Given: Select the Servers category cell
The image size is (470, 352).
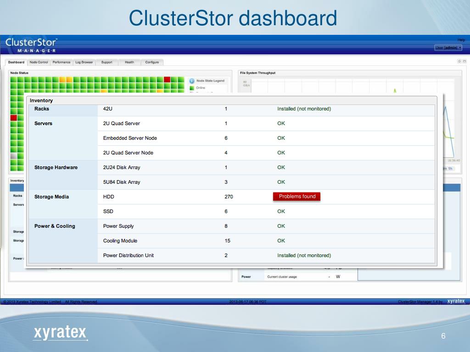Looking at the screenshot, I should tap(63, 138).
